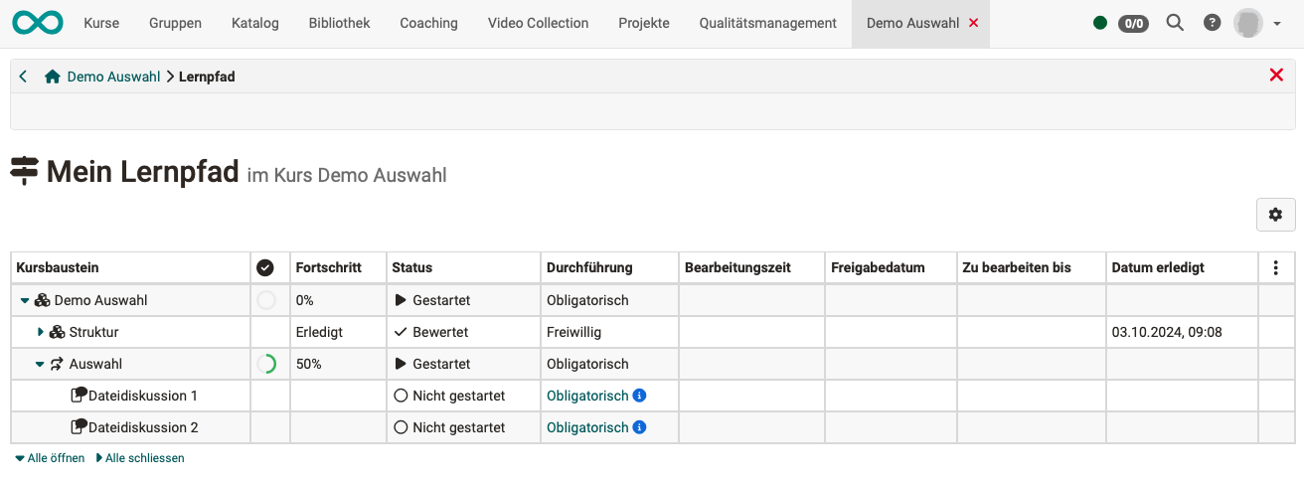The height and width of the screenshot is (486, 1304).
Task: Click the Dateidiskussion 1 node icon
Action: [80, 396]
